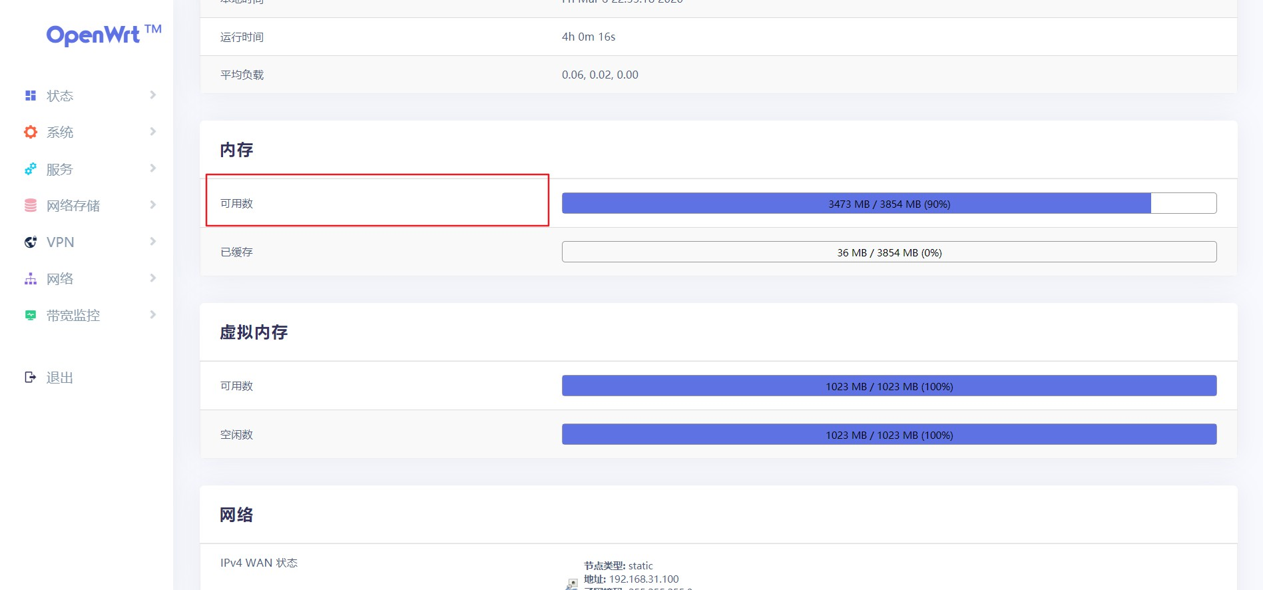1263x590 pixels.
Task: Click the 平均负载 label
Action: pyautogui.click(x=242, y=75)
